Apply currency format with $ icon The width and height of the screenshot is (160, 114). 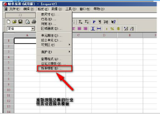[x=118, y=29]
